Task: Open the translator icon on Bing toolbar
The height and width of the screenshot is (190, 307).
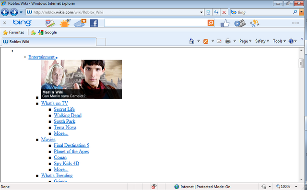Action: tap(255, 23)
